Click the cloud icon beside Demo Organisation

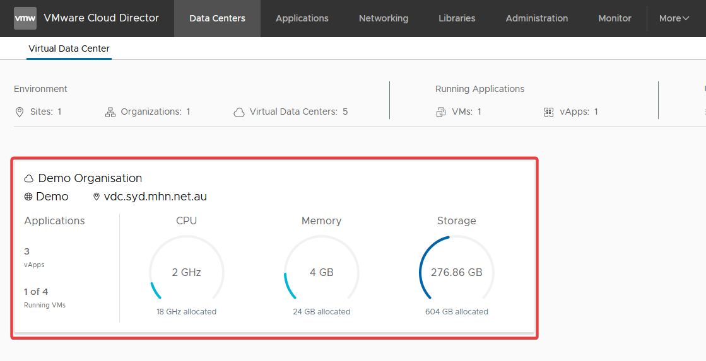click(29, 179)
